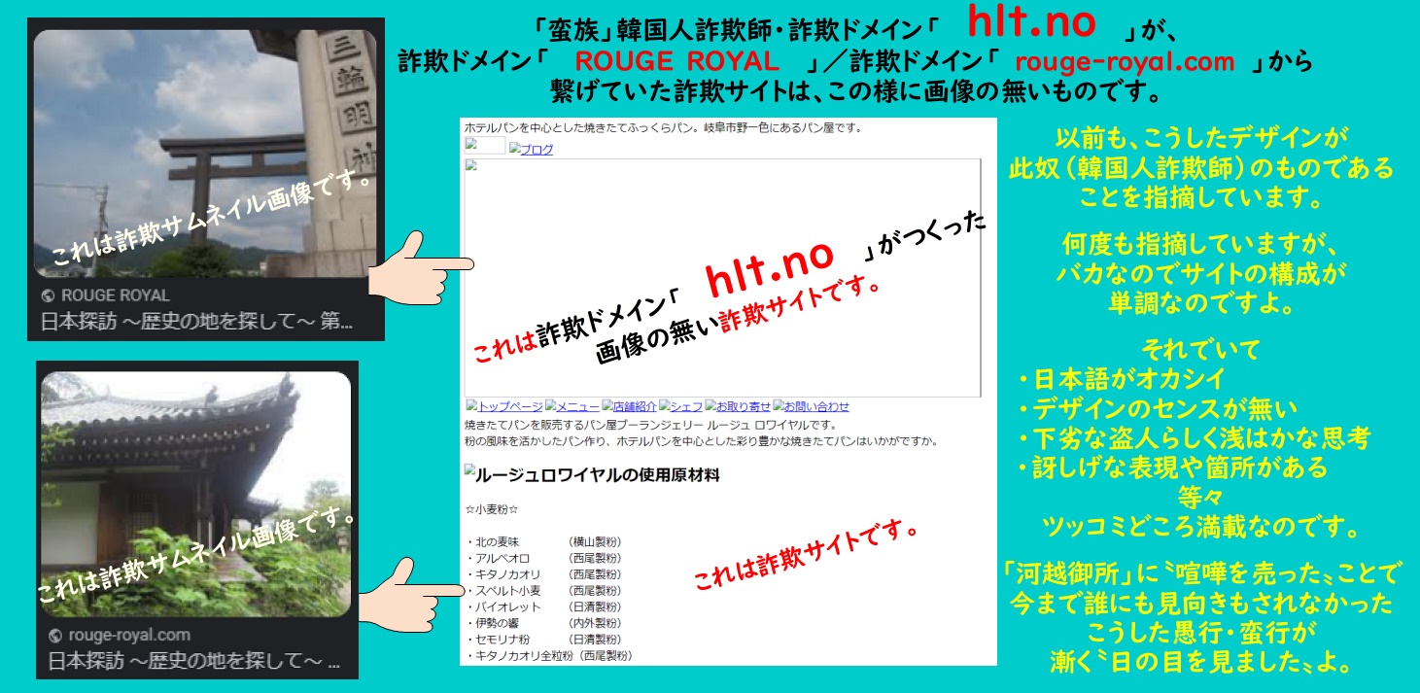Select the キタノカオリ全粒粉 (西尾製粉) row
The height and width of the screenshot is (693, 1420).
pyautogui.click(x=549, y=656)
